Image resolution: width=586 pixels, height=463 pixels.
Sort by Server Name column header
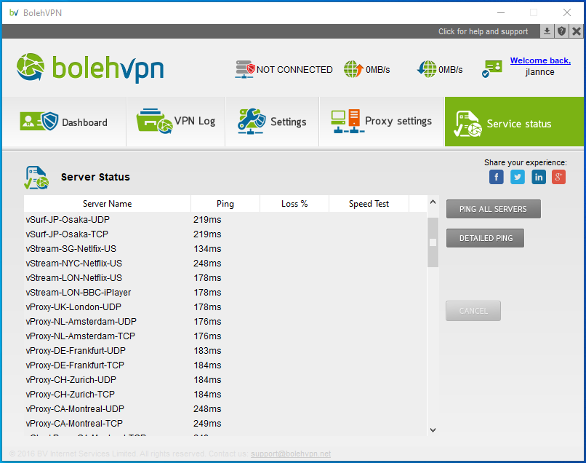pos(108,204)
